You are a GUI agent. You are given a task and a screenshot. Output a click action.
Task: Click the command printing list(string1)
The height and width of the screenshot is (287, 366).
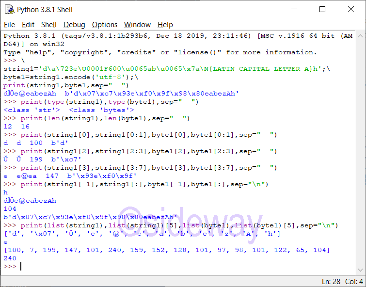179,225
